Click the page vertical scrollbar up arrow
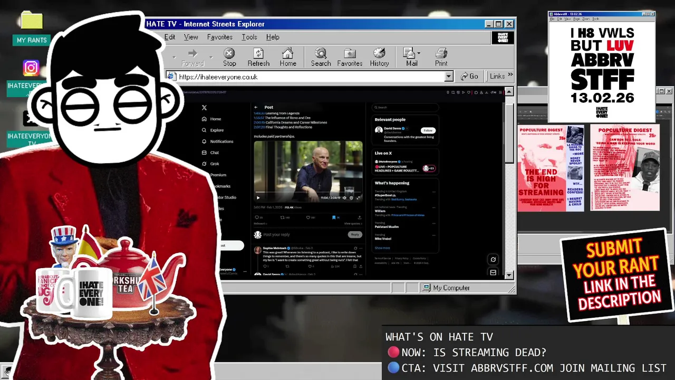 point(509,92)
